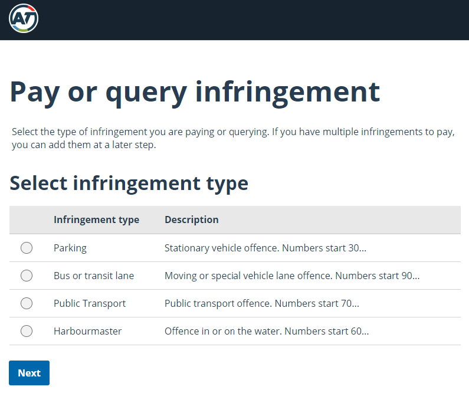Click the 'Bus or transit lane' label
This screenshot has height=393, width=469.
94,276
